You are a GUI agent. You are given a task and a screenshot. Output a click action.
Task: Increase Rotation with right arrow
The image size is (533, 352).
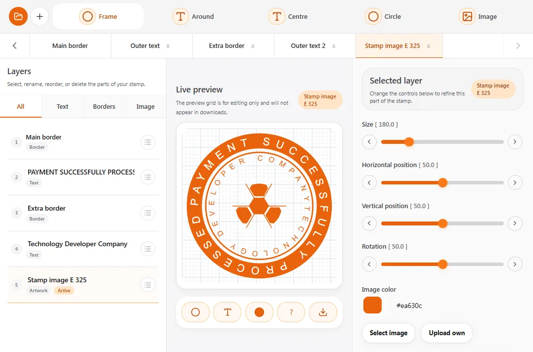click(515, 264)
